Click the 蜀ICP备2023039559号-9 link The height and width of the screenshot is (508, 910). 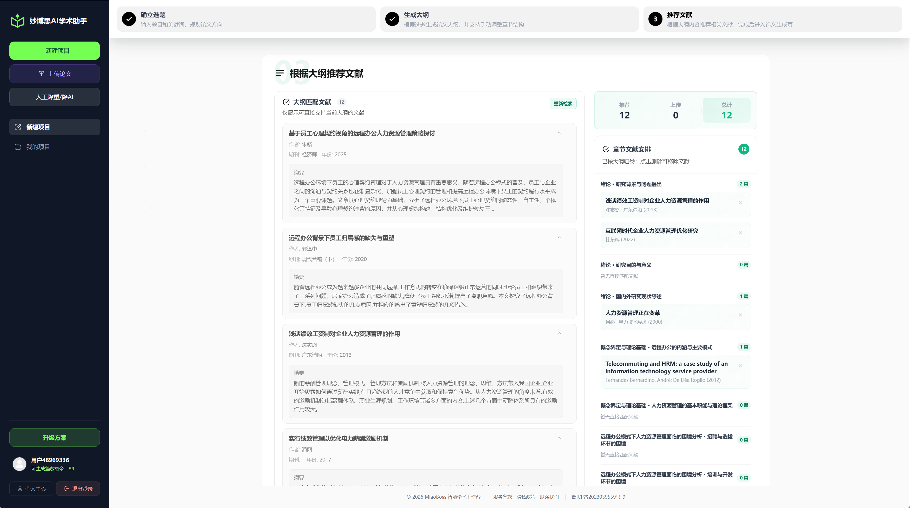tap(599, 497)
